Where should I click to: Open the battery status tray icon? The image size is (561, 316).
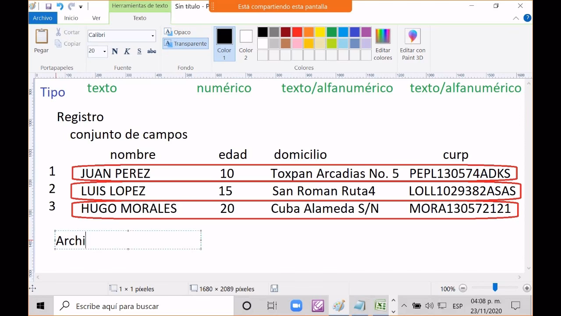pos(416,306)
